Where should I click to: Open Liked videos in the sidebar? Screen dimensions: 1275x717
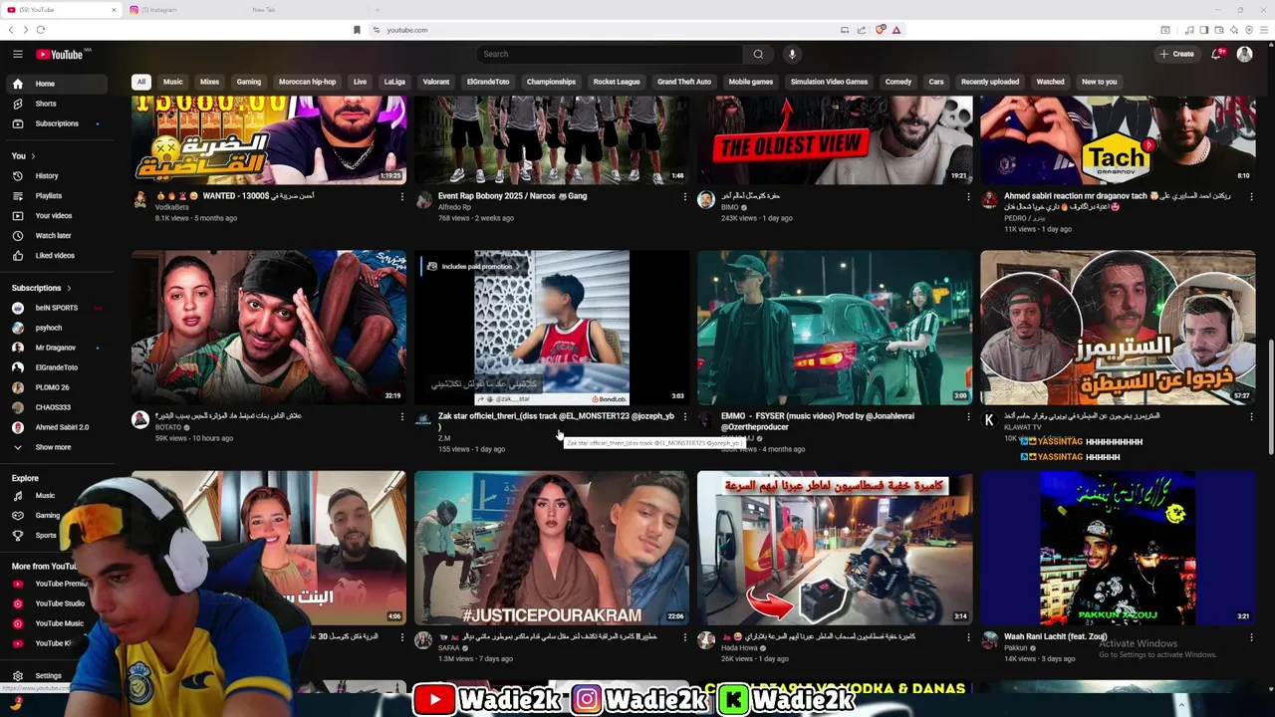55,256
